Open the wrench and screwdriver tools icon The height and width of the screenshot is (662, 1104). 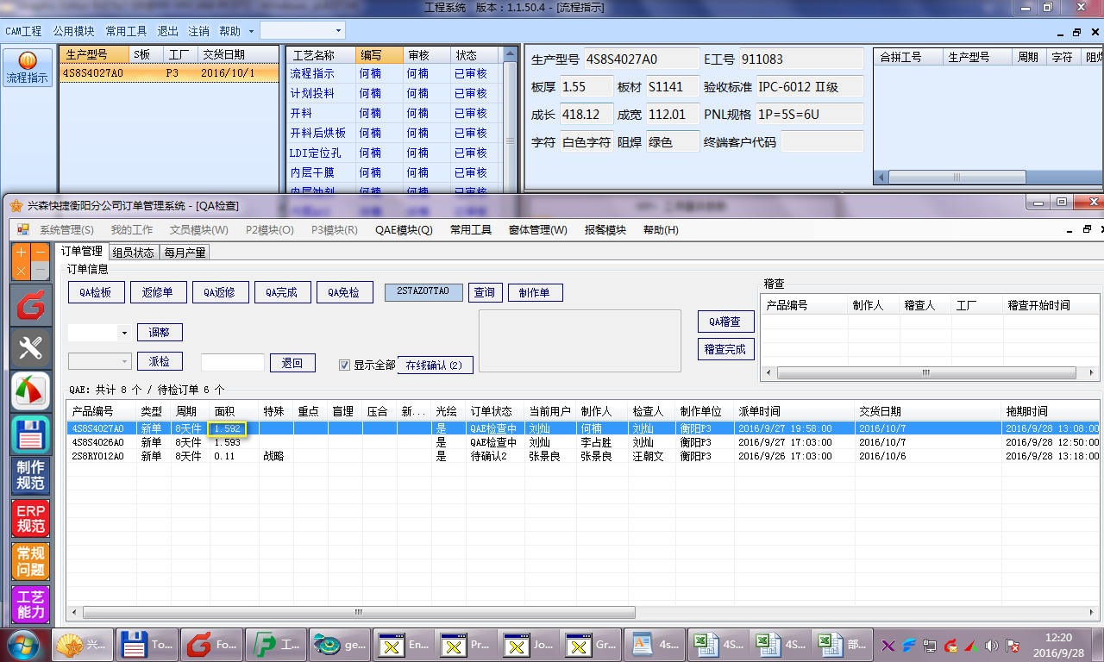30,348
